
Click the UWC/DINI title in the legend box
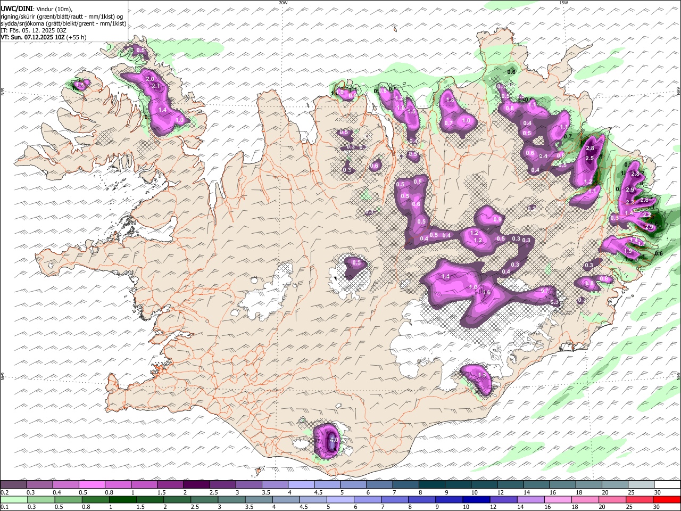[16, 9]
